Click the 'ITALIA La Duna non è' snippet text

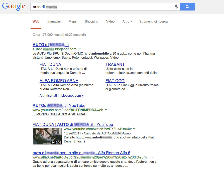pos(63,71)
